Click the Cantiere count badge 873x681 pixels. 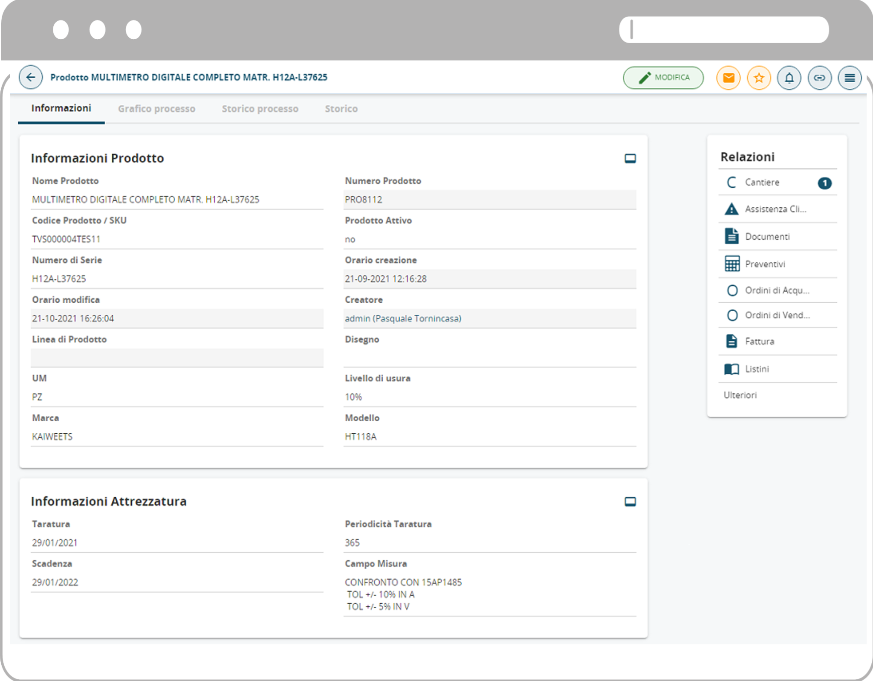pos(824,183)
